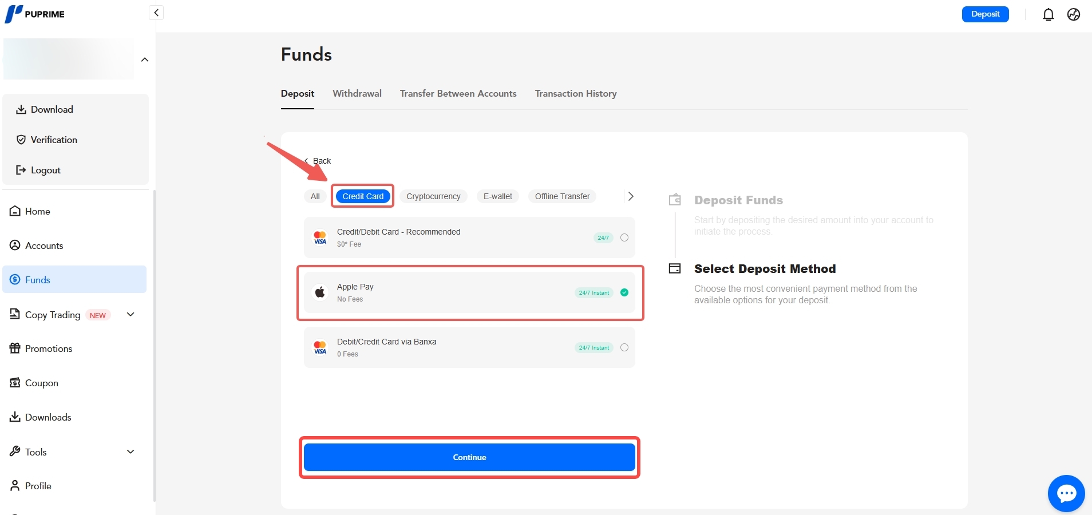
Task: Select Credit/Debit Card - Recommended radio button
Action: [624, 237]
